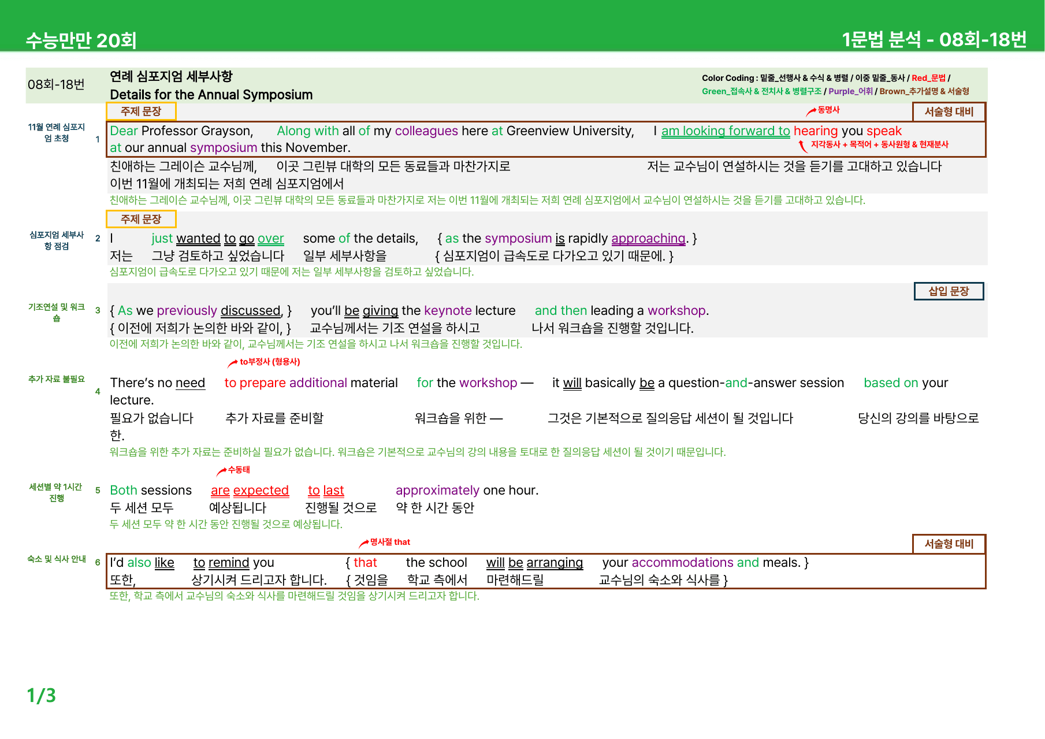Click the underlined purple word 'approaching'

[x=648, y=239]
